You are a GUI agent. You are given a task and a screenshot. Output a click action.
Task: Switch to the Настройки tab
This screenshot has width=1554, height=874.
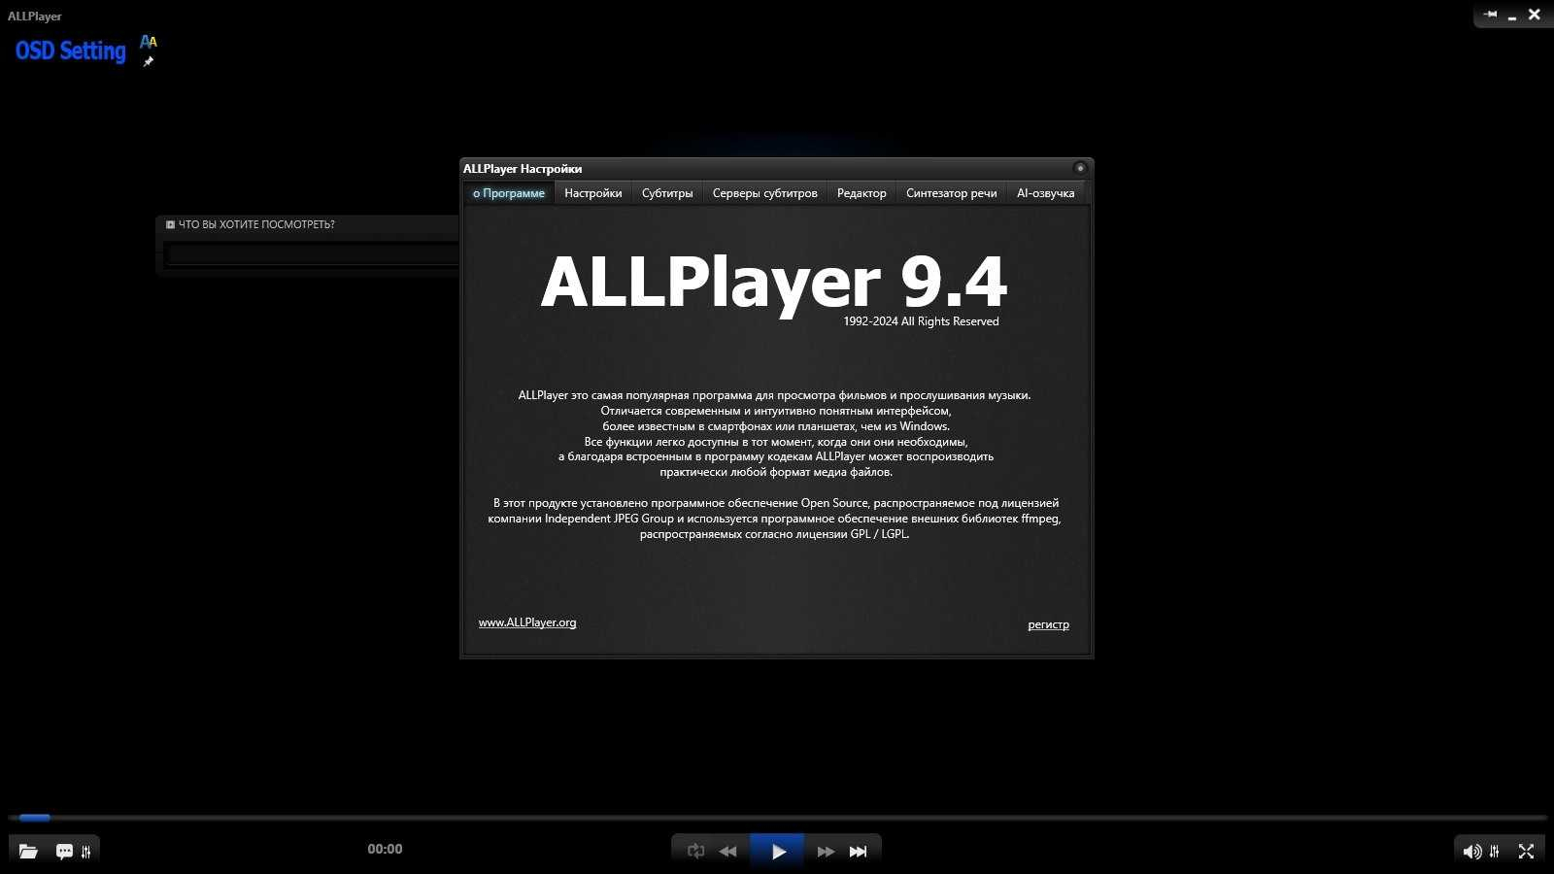(x=593, y=193)
